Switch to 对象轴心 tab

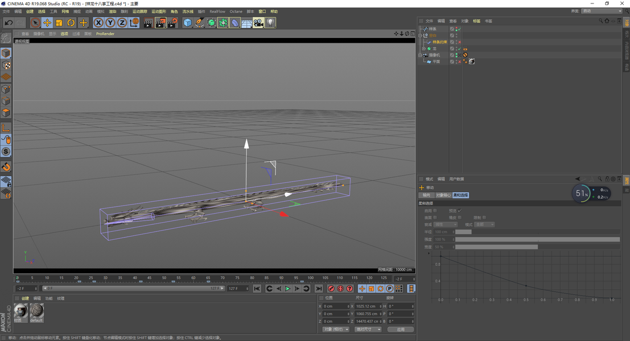[443, 195]
